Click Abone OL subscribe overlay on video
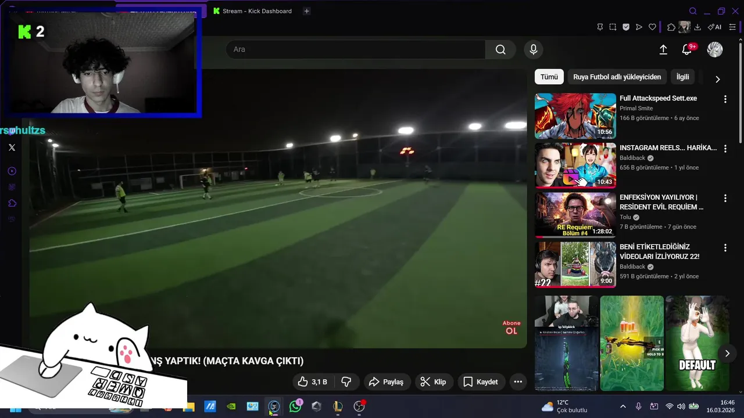The image size is (744, 418). (512, 327)
